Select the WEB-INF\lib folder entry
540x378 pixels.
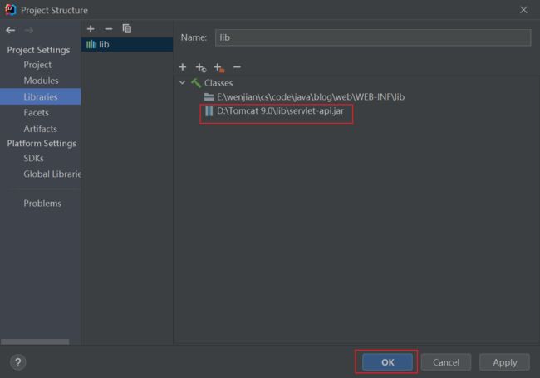tap(304, 96)
